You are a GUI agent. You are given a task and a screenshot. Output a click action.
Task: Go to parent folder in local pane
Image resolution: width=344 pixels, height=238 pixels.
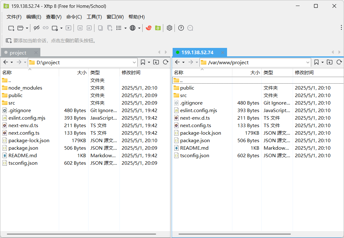(x=156, y=62)
